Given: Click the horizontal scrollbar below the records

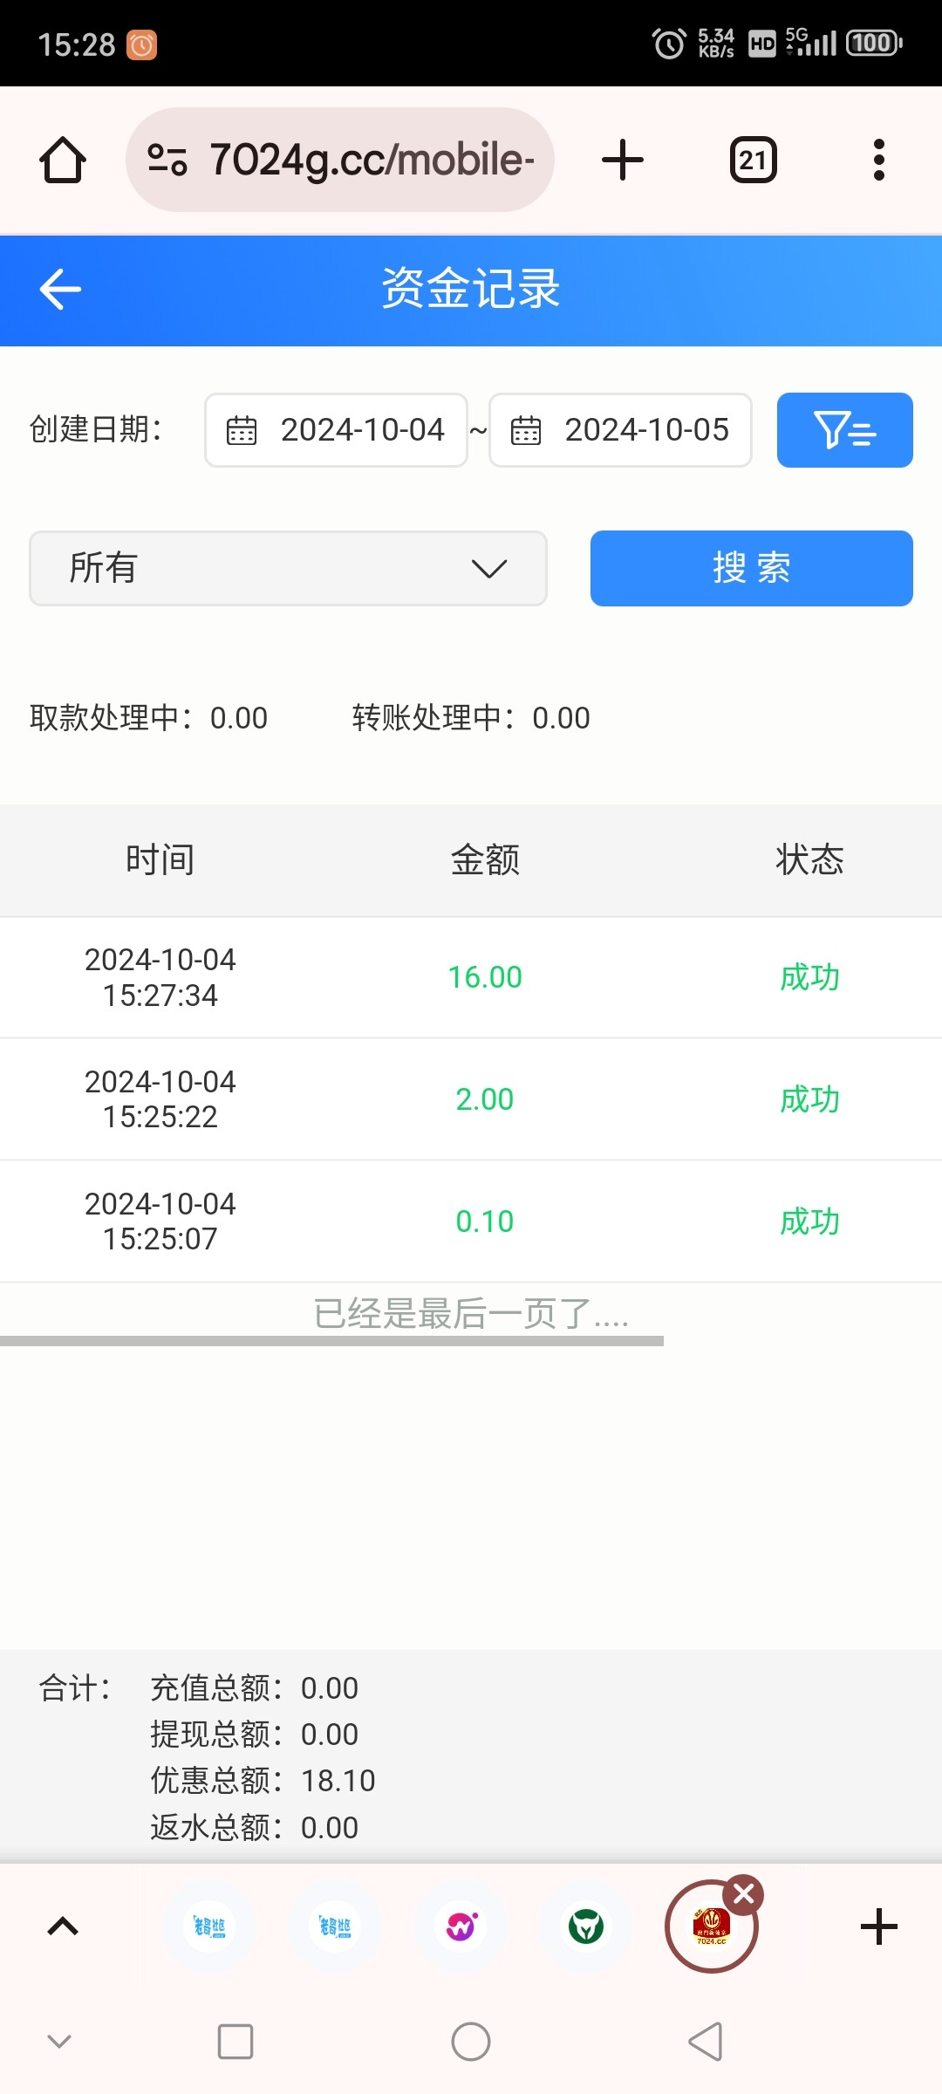Looking at the screenshot, I should (331, 1341).
